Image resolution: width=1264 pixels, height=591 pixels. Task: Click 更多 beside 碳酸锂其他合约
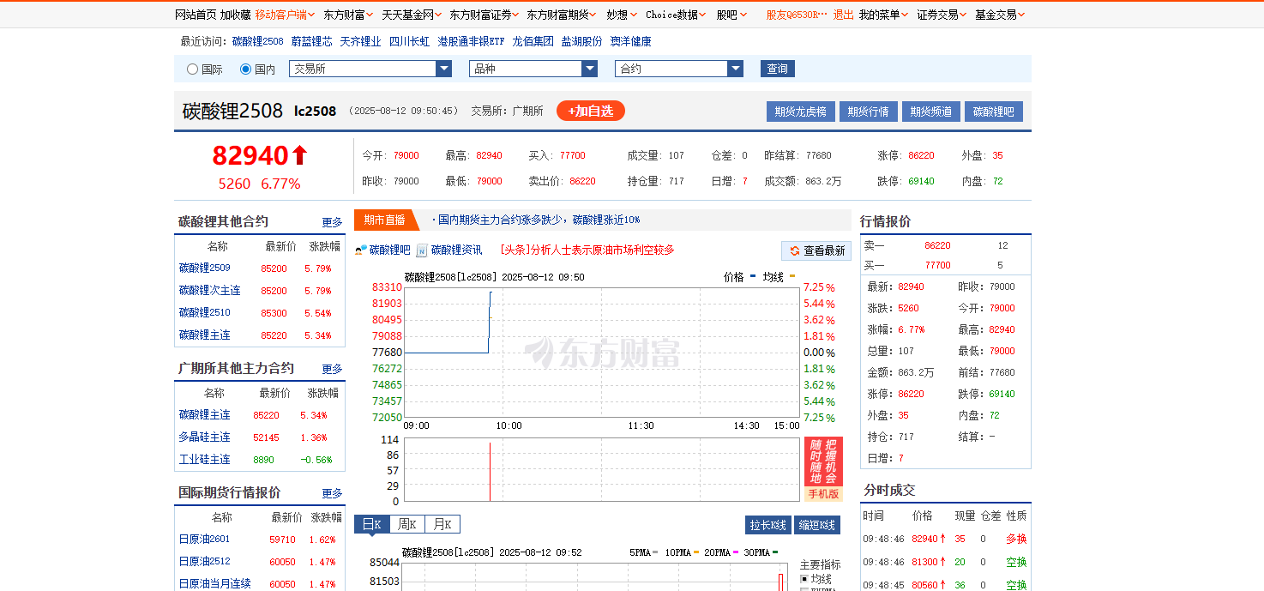pyautogui.click(x=332, y=222)
